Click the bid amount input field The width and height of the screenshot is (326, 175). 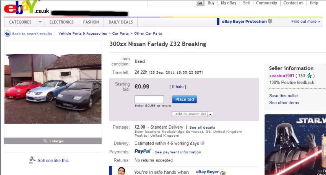(x=149, y=99)
